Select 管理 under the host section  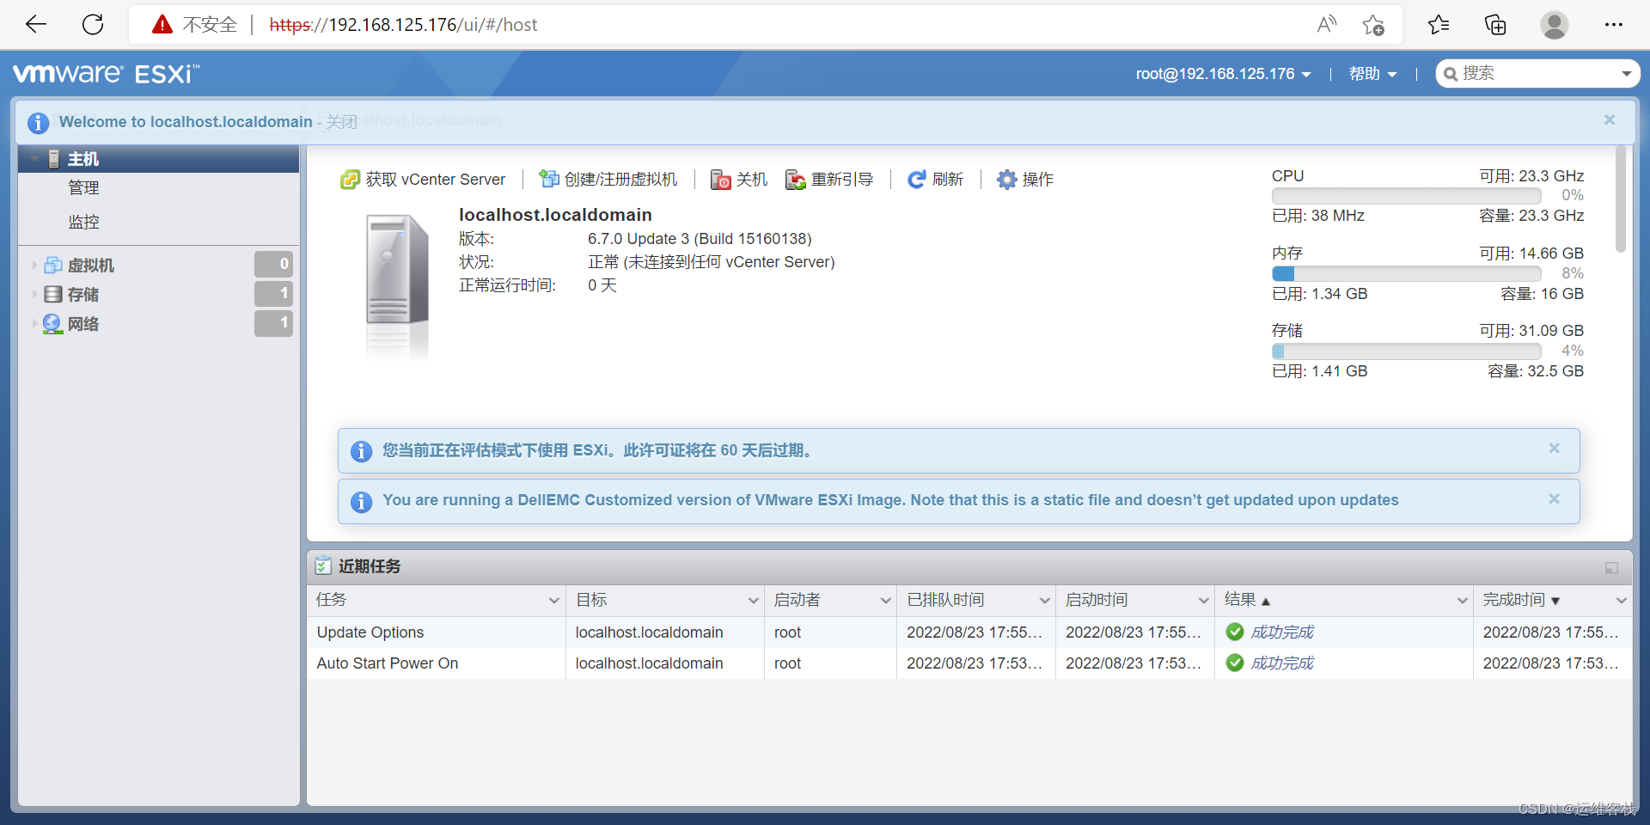coord(83,187)
